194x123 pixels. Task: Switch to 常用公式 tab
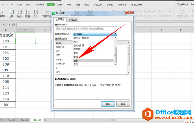coord(73,20)
